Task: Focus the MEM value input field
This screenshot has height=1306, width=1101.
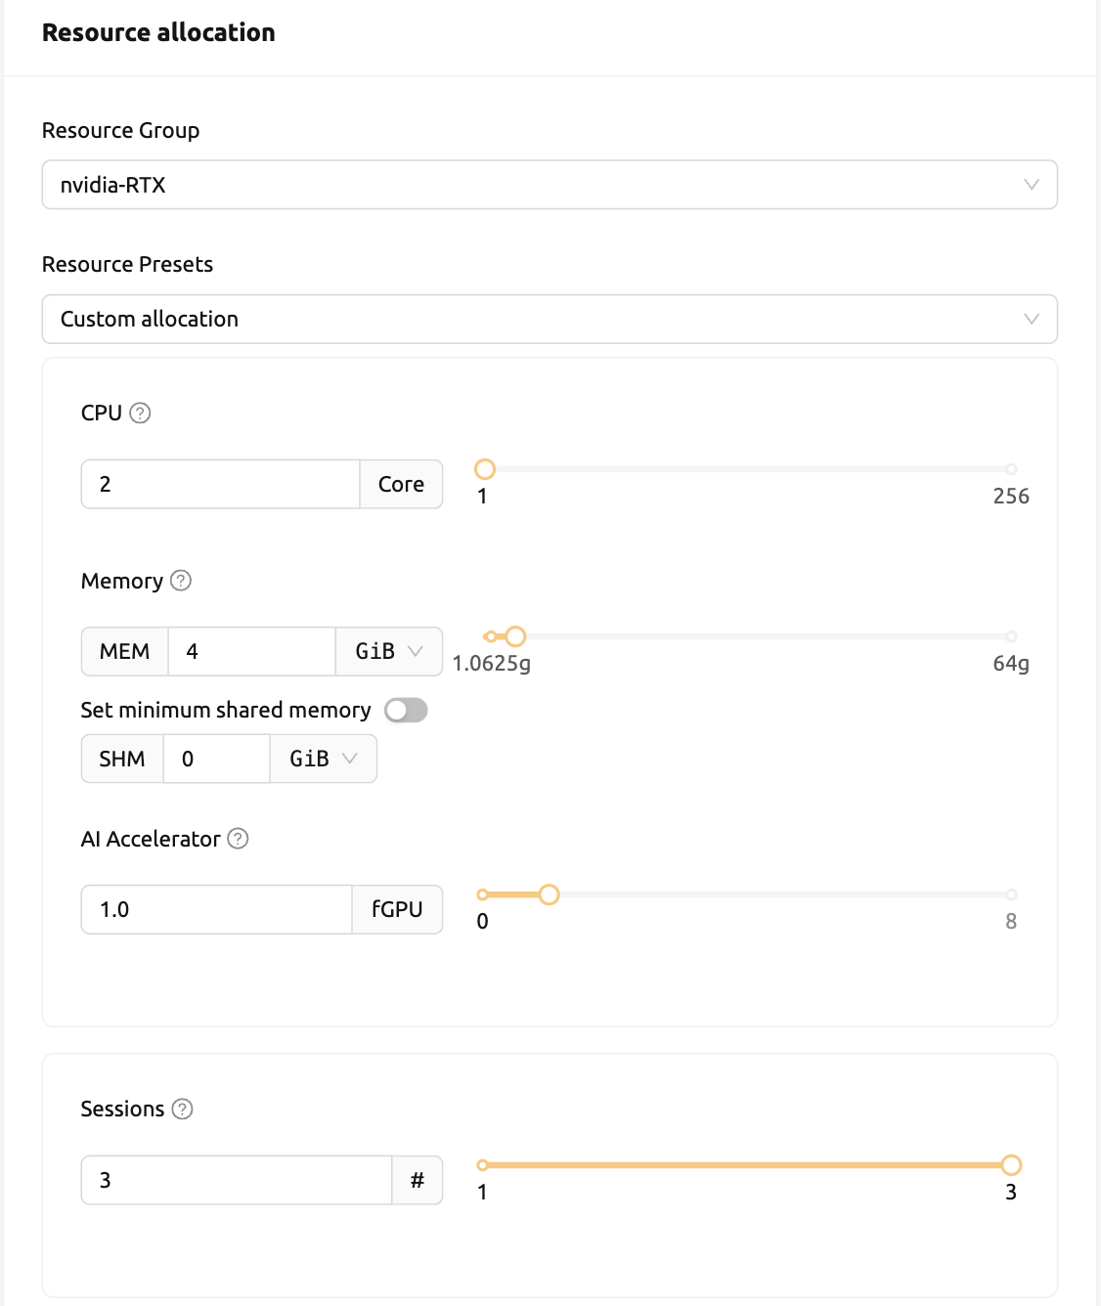Action: coord(252,651)
